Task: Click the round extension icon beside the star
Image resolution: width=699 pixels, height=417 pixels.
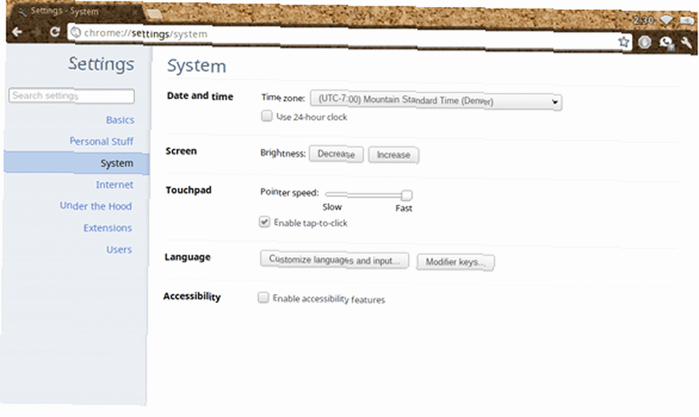Action: (x=644, y=43)
